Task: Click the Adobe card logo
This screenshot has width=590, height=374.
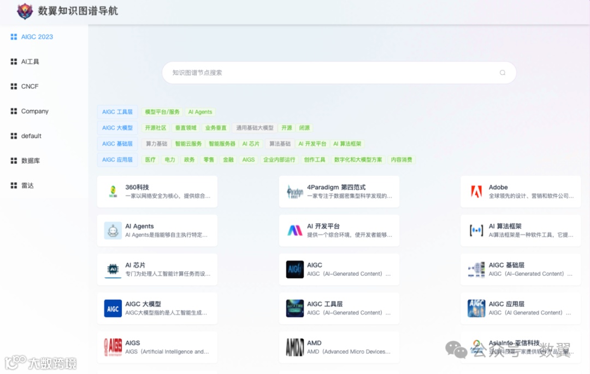Action: click(x=476, y=192)
